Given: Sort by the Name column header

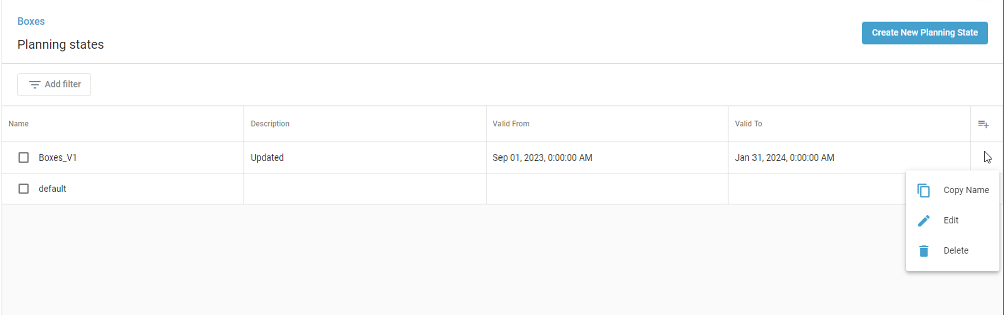Looking at the screenshot, I should [19, 124].
